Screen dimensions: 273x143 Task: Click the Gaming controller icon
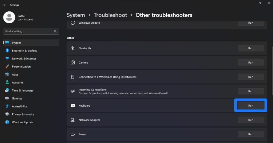click(7, 98)
